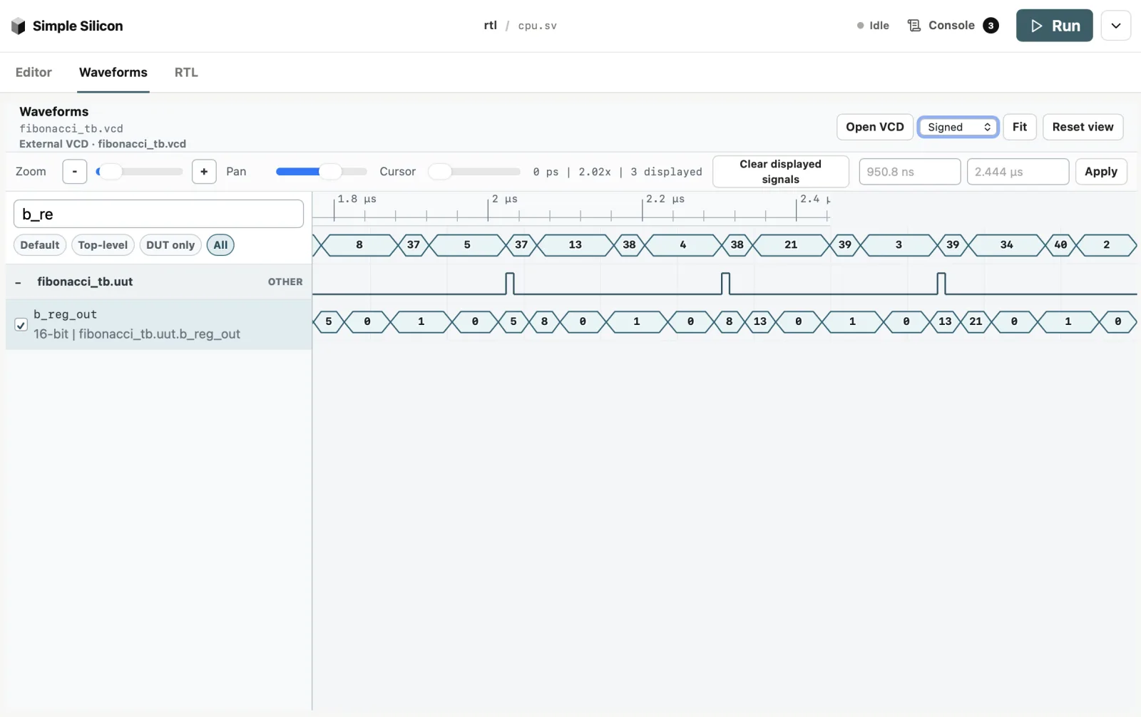The height and width of the screenshot is (717, 1141).
Task: Open the dropdown chevron next to Run
Action: (x=1116, y=26)
